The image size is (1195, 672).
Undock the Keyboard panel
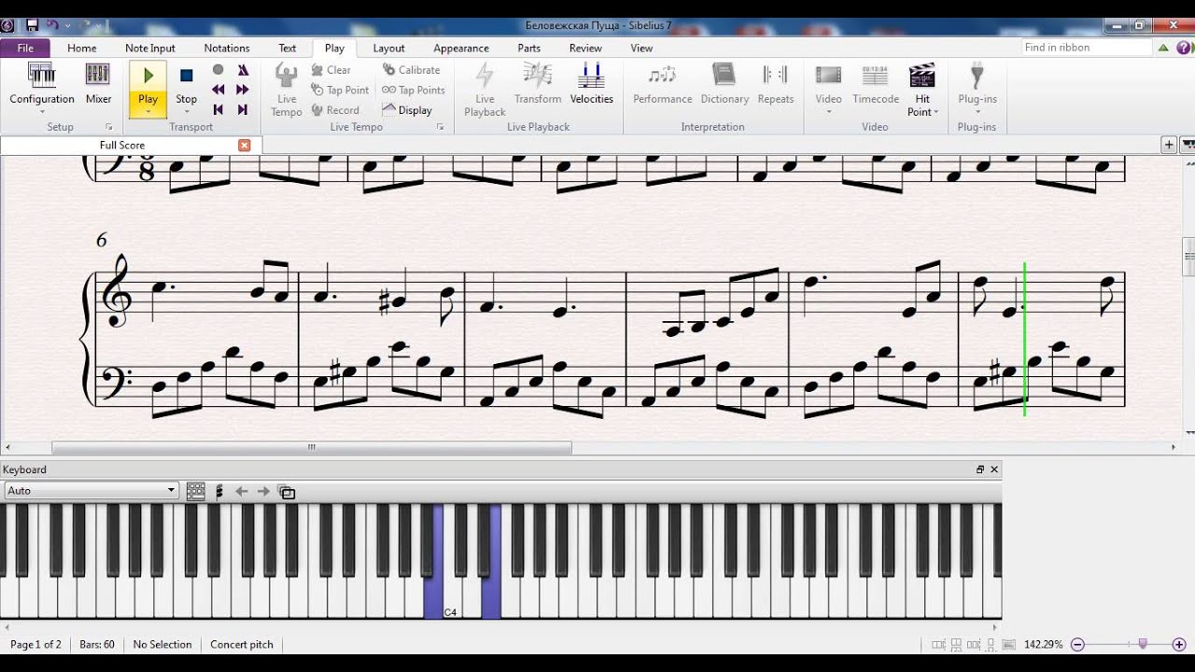(980, 469)
